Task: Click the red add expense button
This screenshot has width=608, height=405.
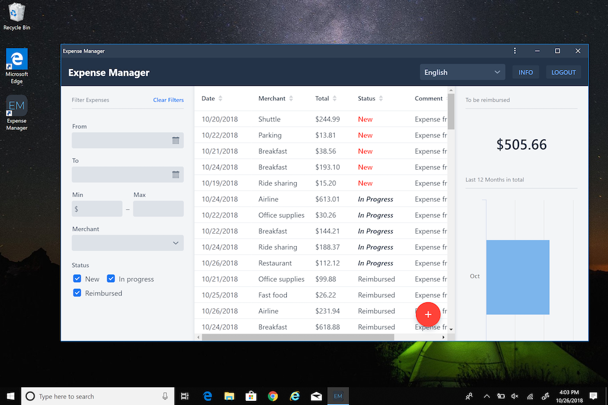Action: pyautogui.click(x=428, y=315)
